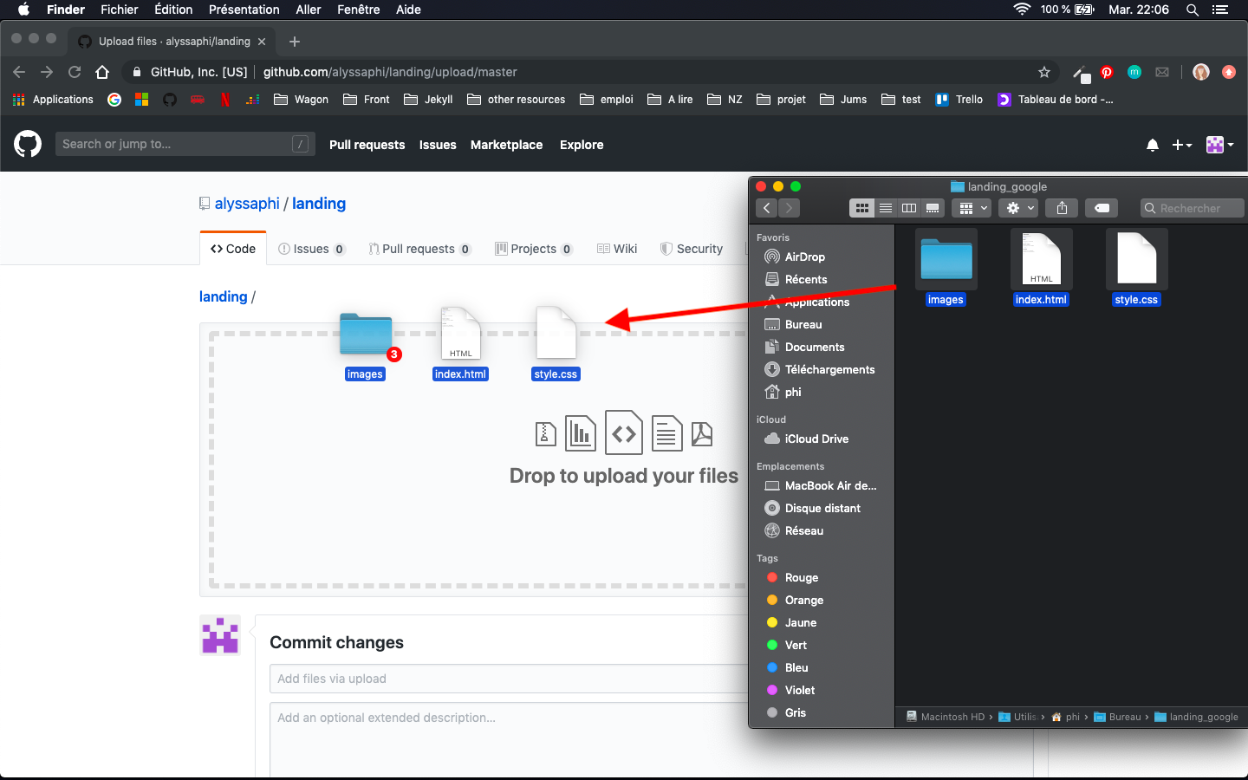1248x780 pixels.
Task: Open the Issues tab of repository
Action: point(311,249)
